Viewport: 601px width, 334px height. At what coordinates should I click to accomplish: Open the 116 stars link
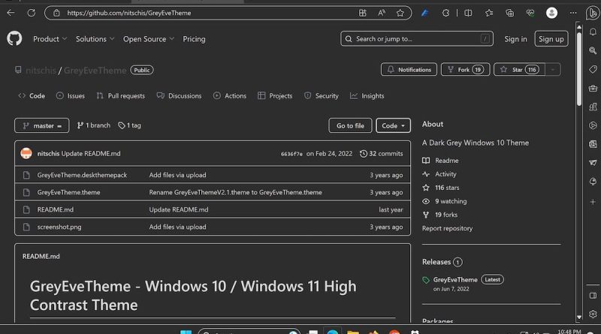[x=447, y=188]
